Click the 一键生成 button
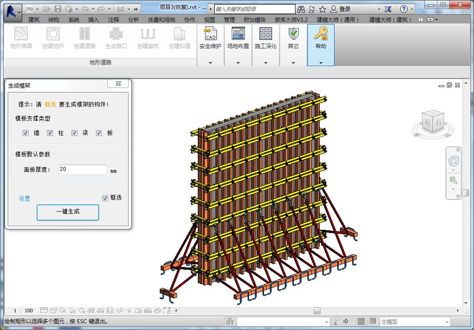The image size is (474, 330). tap(68, 212)
